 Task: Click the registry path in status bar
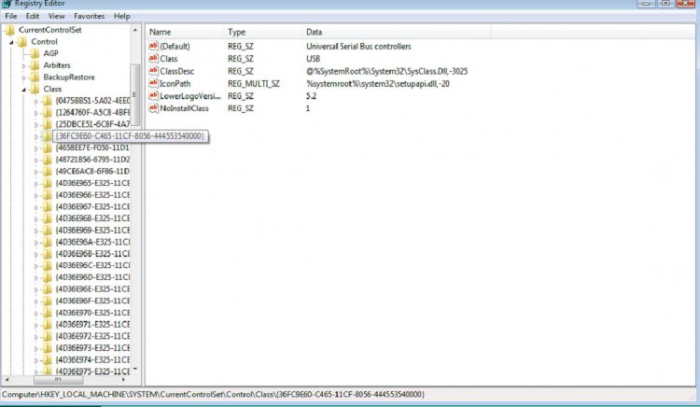213,395
